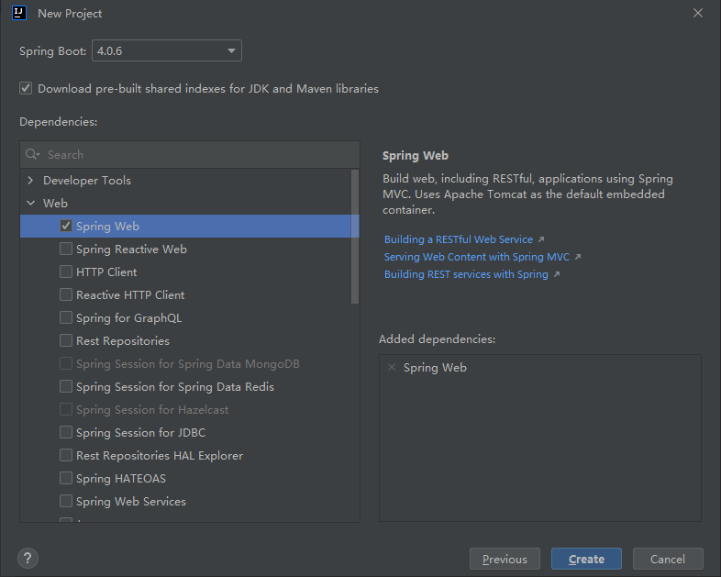
Task: Click the Cancel button
Action: (x=668, y=559)
